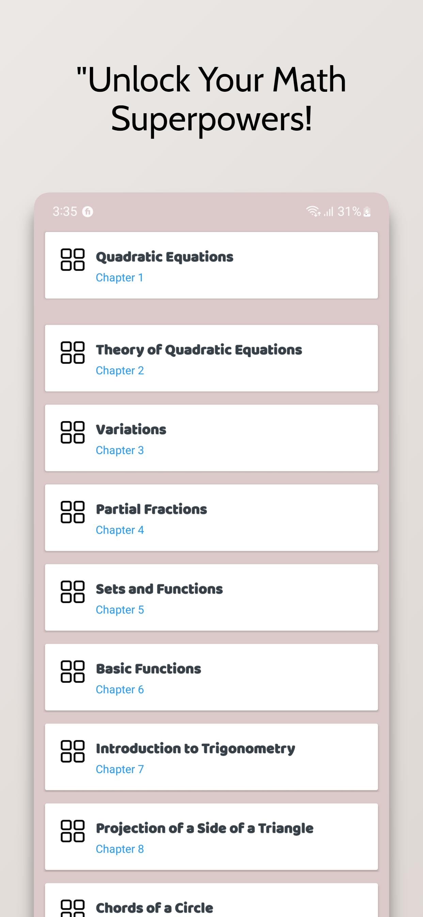Open the Chapter 5 link
Viewport: 423px width, 917px height.
[x=120, y=610]
